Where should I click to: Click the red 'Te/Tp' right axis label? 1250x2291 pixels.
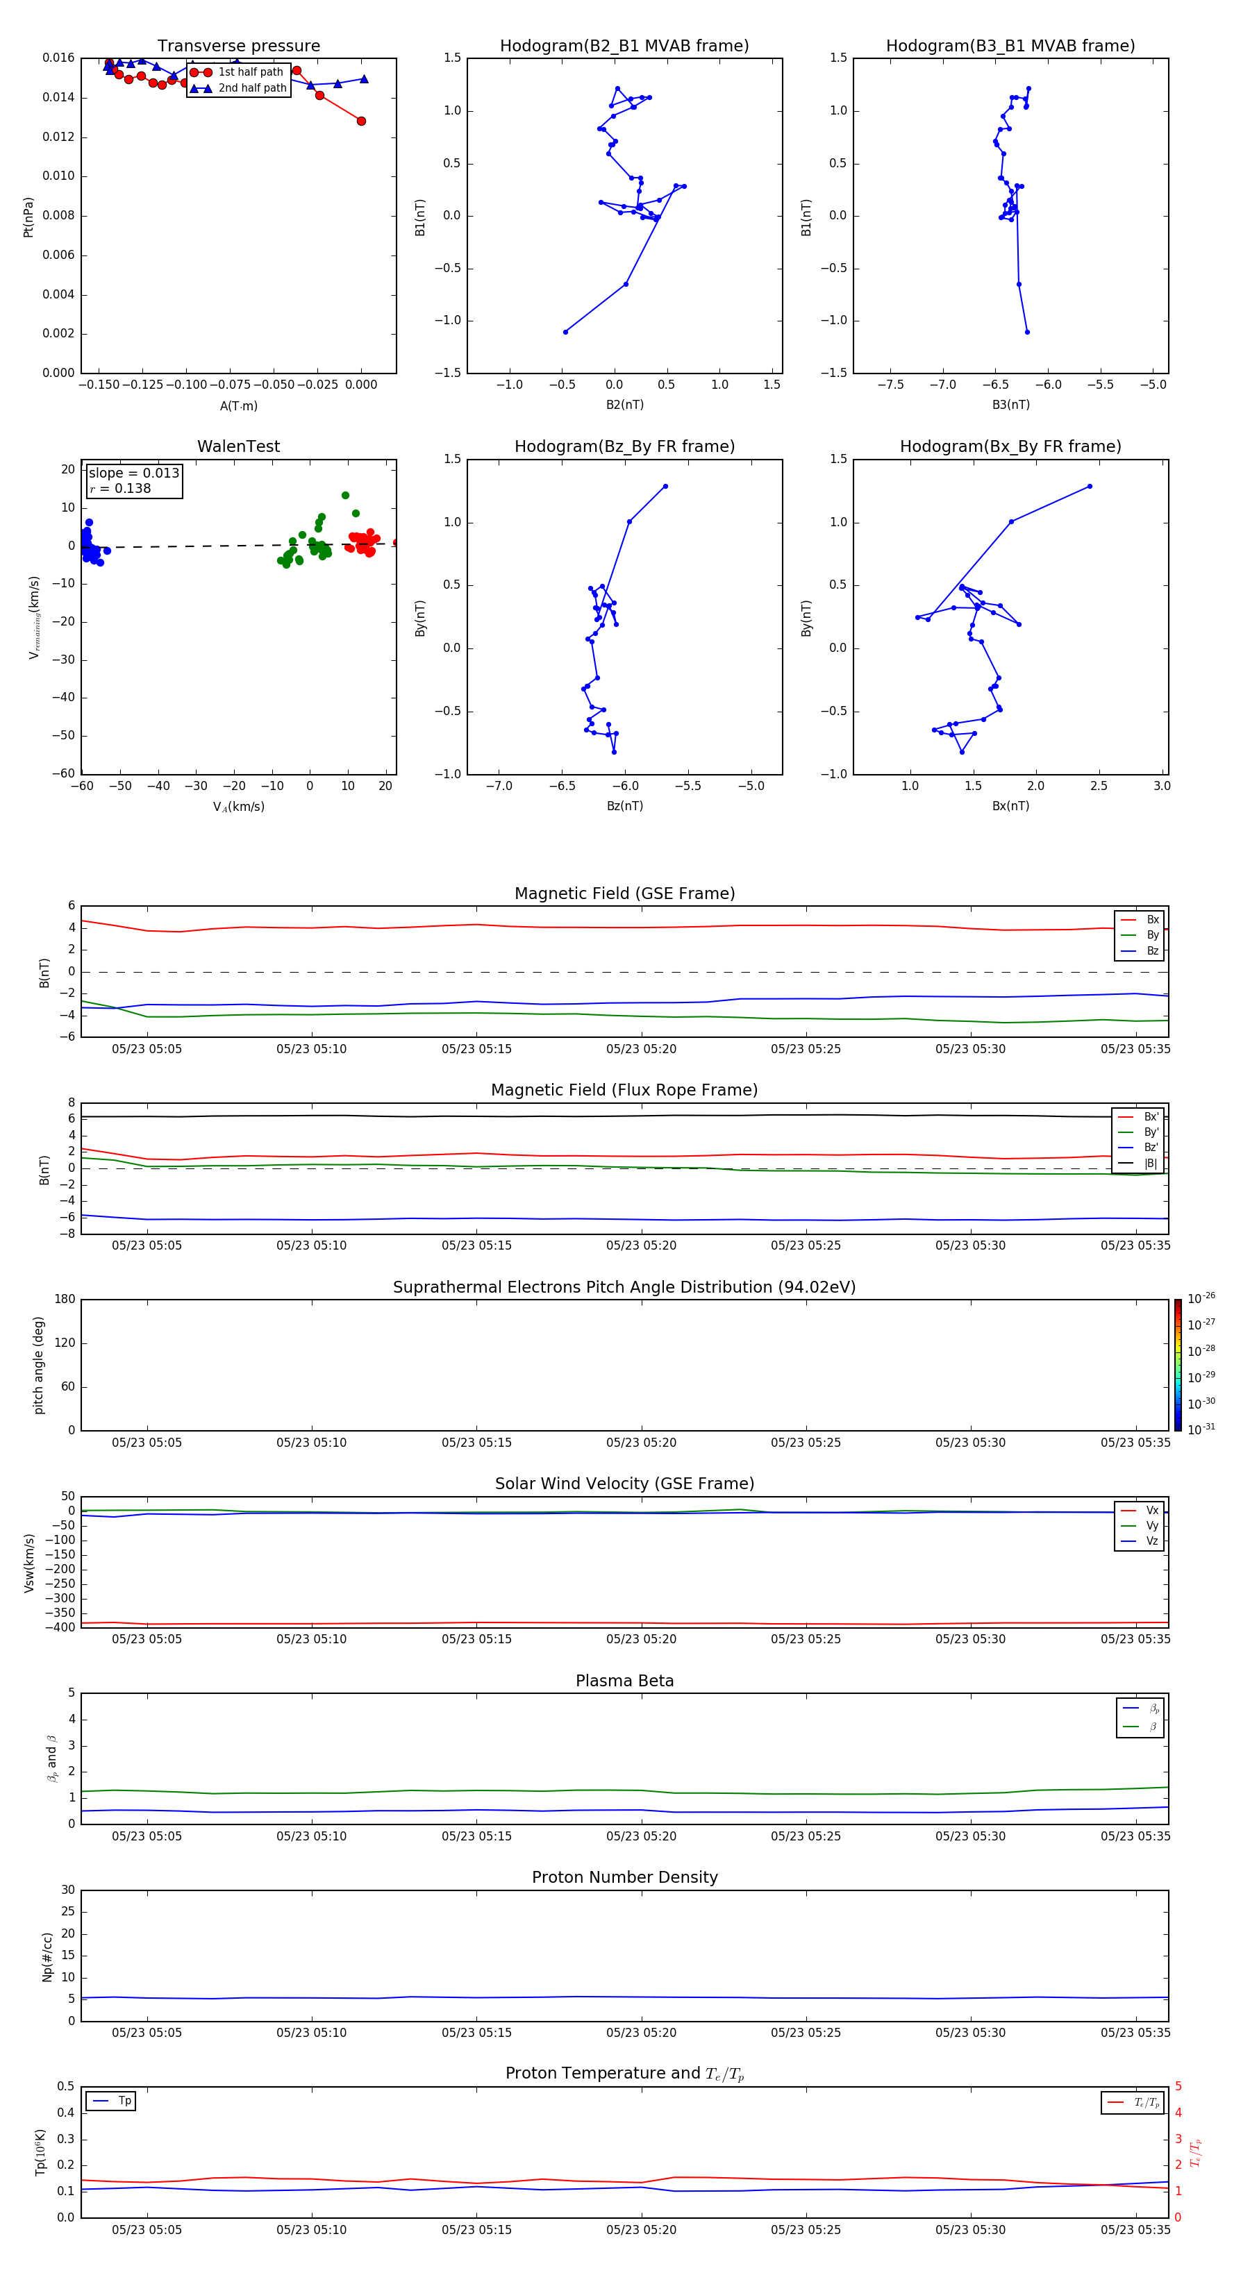pos(1196,2153)
